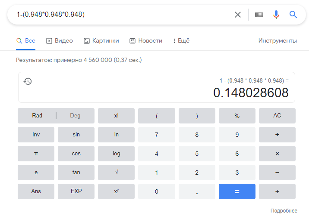Tap the digit 6 key

[237, 154]
